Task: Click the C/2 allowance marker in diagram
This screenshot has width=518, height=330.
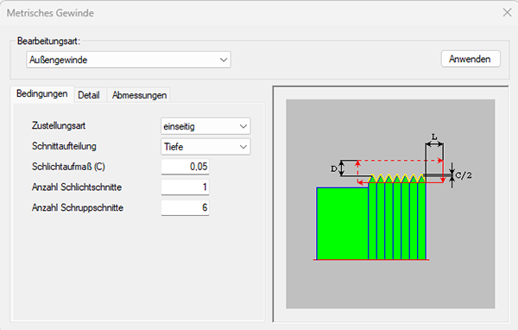Action: tap(464, 175)
